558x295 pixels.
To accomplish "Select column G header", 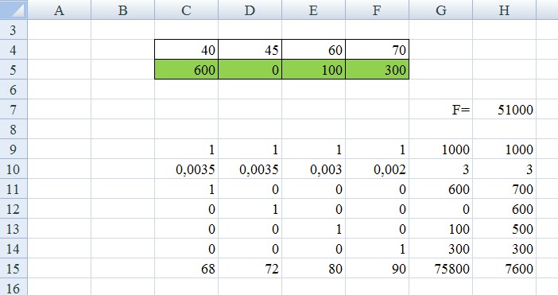I will pyautogui.click(x=441, y=10).
